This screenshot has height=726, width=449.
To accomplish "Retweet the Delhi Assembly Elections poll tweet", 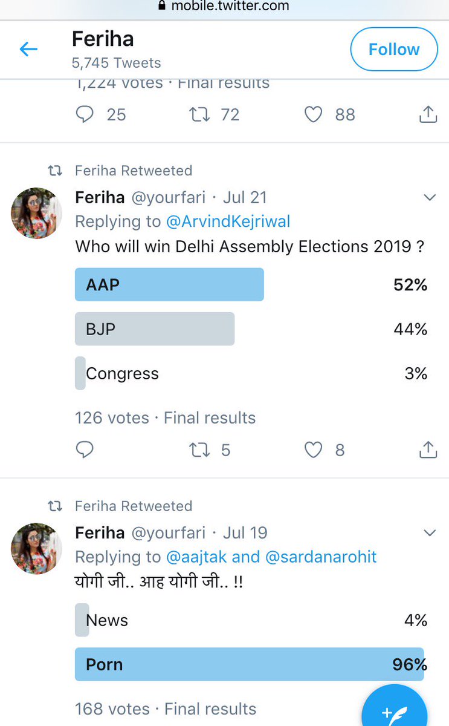I will coord(198,450).
